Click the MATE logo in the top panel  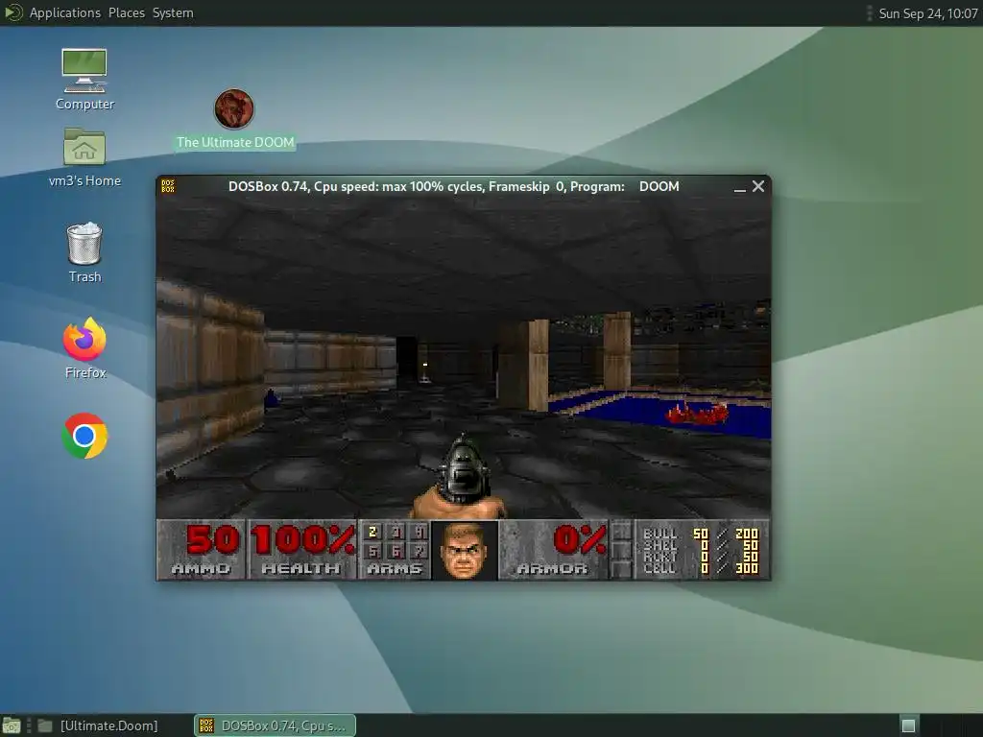(x=13, y=12)
